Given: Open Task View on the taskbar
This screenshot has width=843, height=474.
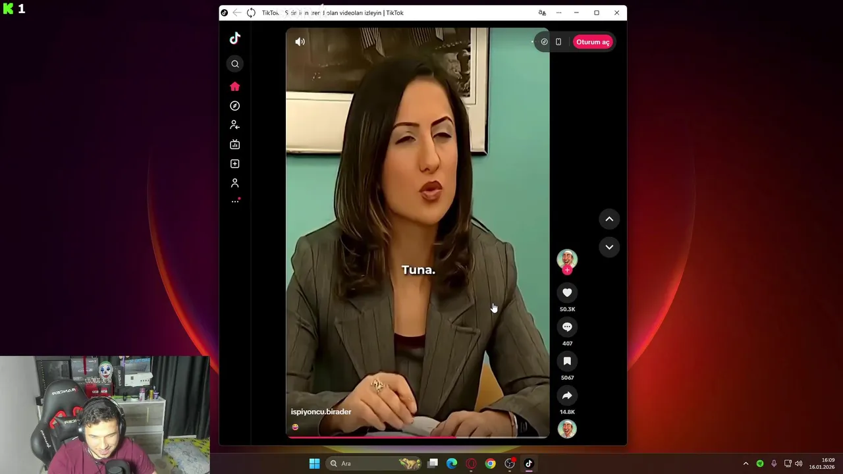Looking at the screenshot, I should (433, 463).
